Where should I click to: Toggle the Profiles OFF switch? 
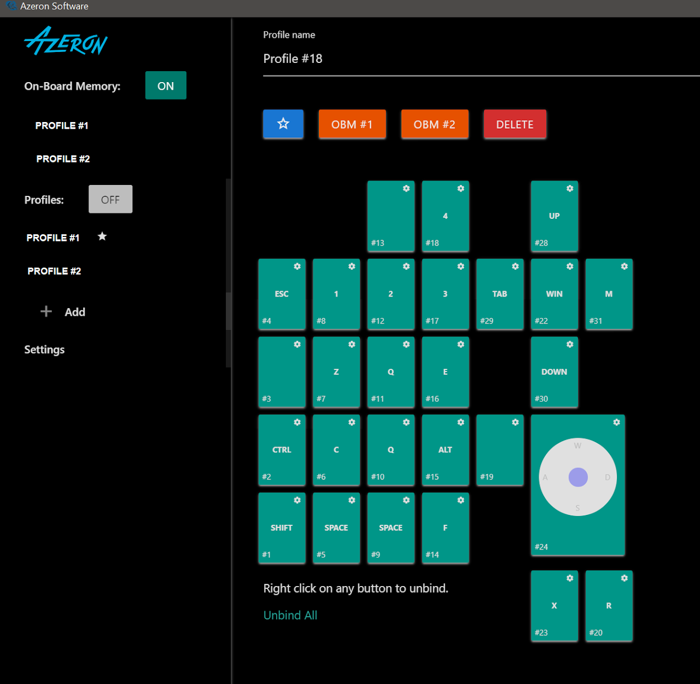(x=110, y=199)
